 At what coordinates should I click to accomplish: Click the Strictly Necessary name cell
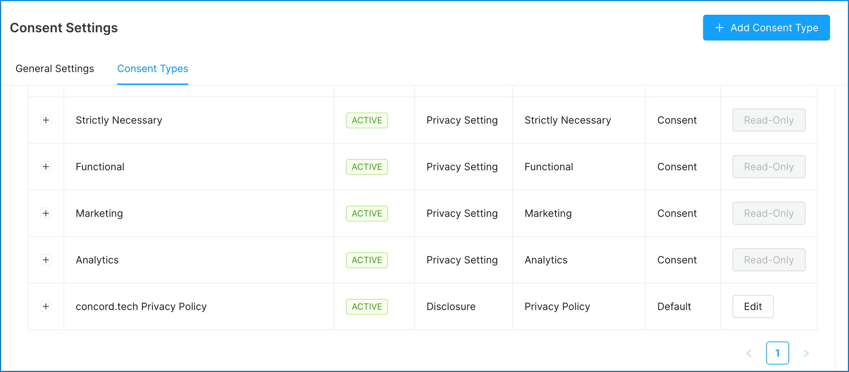pos(119,120)
